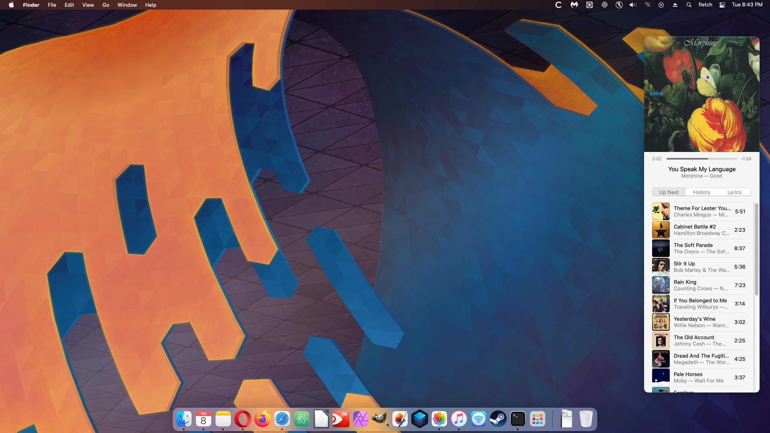Open the toggle switches menu bar icon
The height and width of the screenshot is (433, 770).
[722, 5]
